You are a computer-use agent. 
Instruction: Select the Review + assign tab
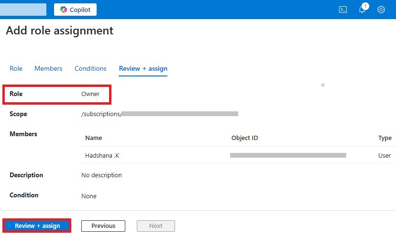(x=143, y=68)
